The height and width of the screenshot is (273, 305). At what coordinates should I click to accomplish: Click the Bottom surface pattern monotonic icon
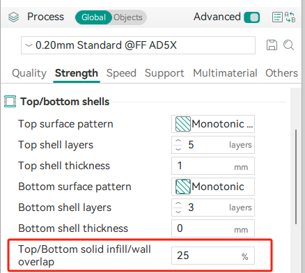click(x=183, y=187)
